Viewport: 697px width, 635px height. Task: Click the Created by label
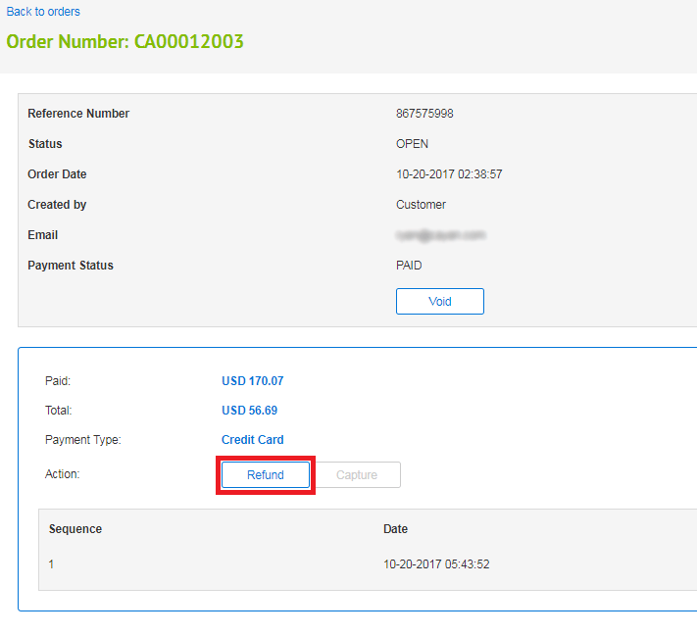click(x=57, y=205)
